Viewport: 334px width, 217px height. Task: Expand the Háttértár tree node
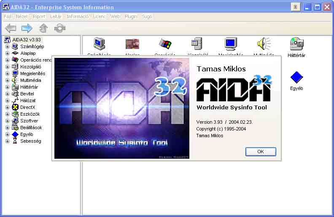[x=7, y=87]
